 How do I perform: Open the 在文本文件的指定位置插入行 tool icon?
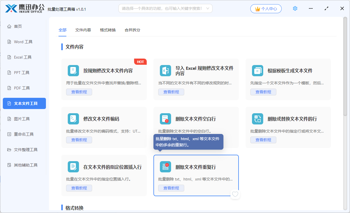point(73,166)
